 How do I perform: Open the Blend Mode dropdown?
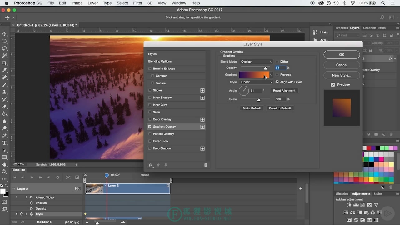point(256,62)
